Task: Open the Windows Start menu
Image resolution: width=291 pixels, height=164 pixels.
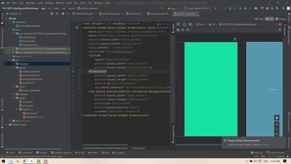Action: [3, 161]
